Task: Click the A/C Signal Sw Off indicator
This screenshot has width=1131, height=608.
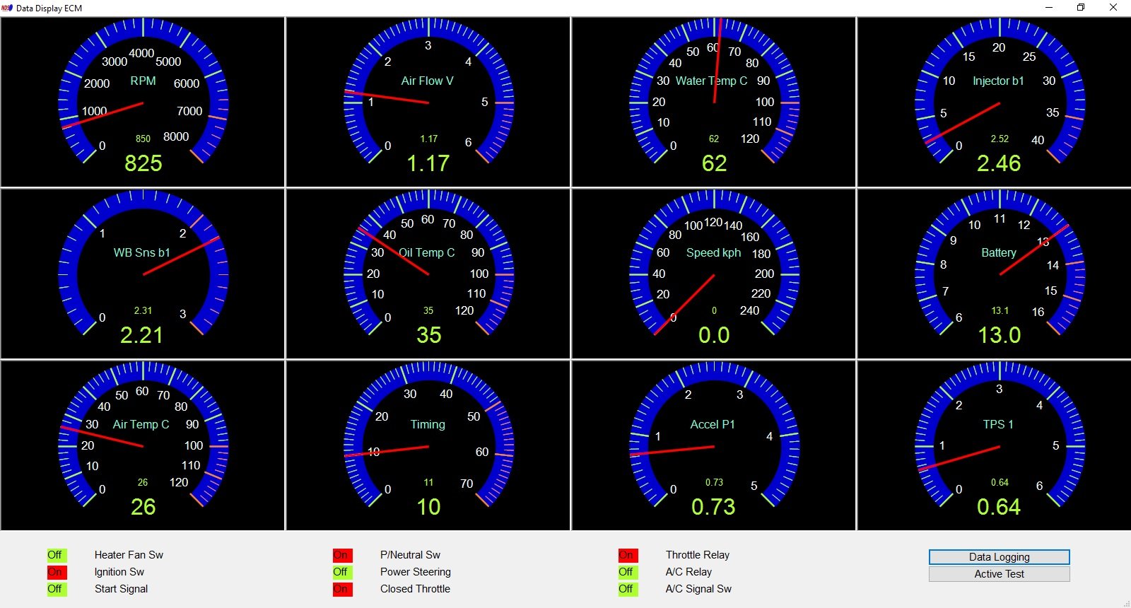Action: point(628,589)
